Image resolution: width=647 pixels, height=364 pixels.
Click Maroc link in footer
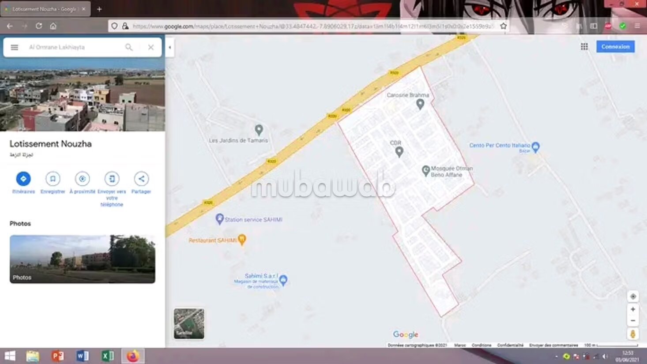coord(460,345)
